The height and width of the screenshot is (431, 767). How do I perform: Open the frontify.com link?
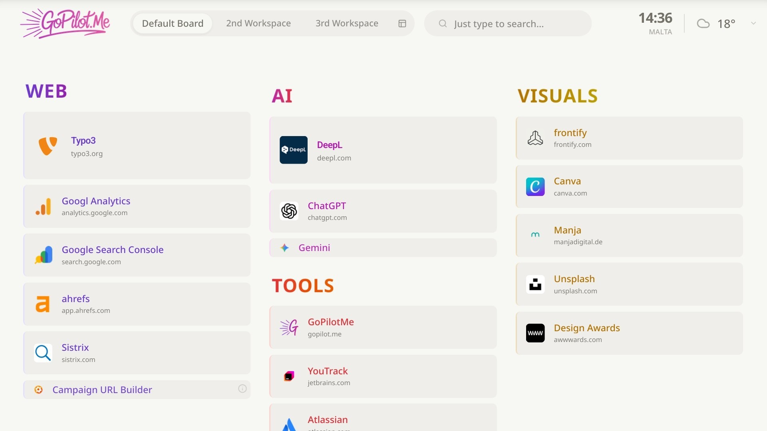[x=572, y=144]
